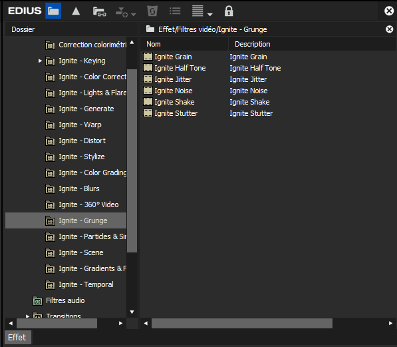Open the Ignite - Gradients folder
397x347 pixels.
pyautogui.click(x=92, y=268)
